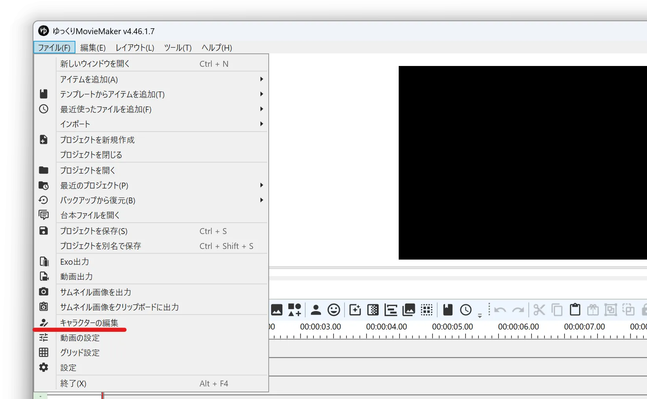Select 動画出力 from the File menu
This screenshot has height=399, width=647.
coord(151,276)
